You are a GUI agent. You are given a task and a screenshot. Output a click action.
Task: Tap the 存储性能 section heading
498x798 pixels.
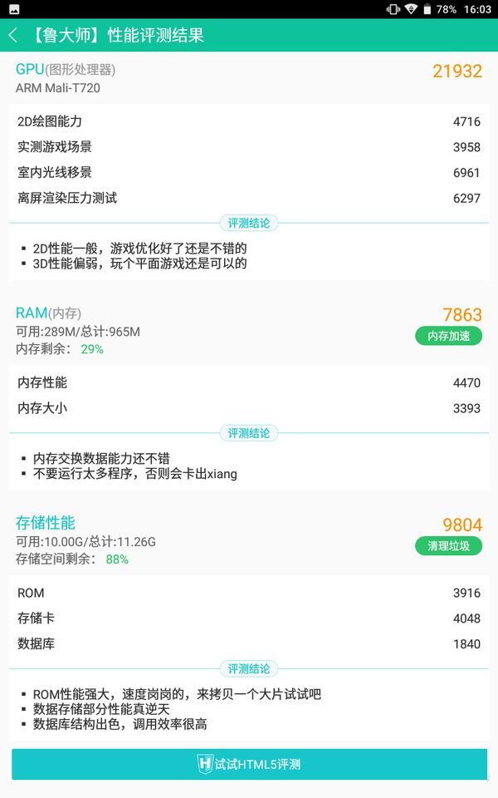point(46,523)
